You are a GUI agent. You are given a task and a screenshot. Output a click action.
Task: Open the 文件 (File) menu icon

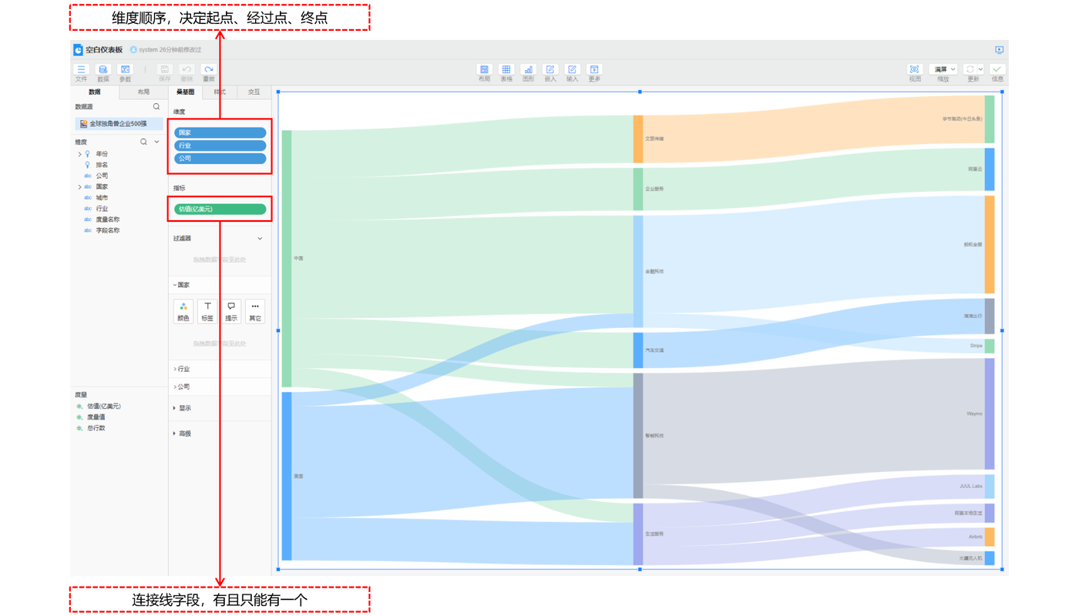tap(81, 70)
